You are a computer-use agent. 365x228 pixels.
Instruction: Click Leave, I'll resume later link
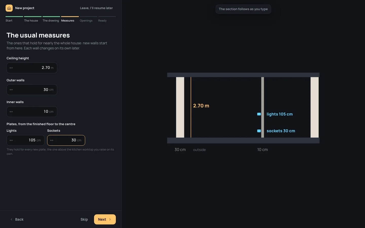click(96, 8)
